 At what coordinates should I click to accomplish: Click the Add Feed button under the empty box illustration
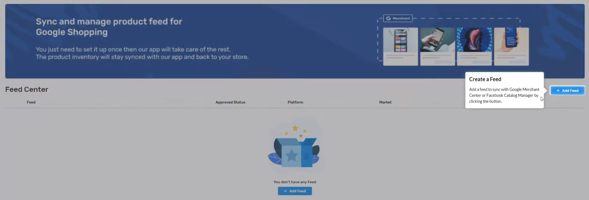point(294,191)
